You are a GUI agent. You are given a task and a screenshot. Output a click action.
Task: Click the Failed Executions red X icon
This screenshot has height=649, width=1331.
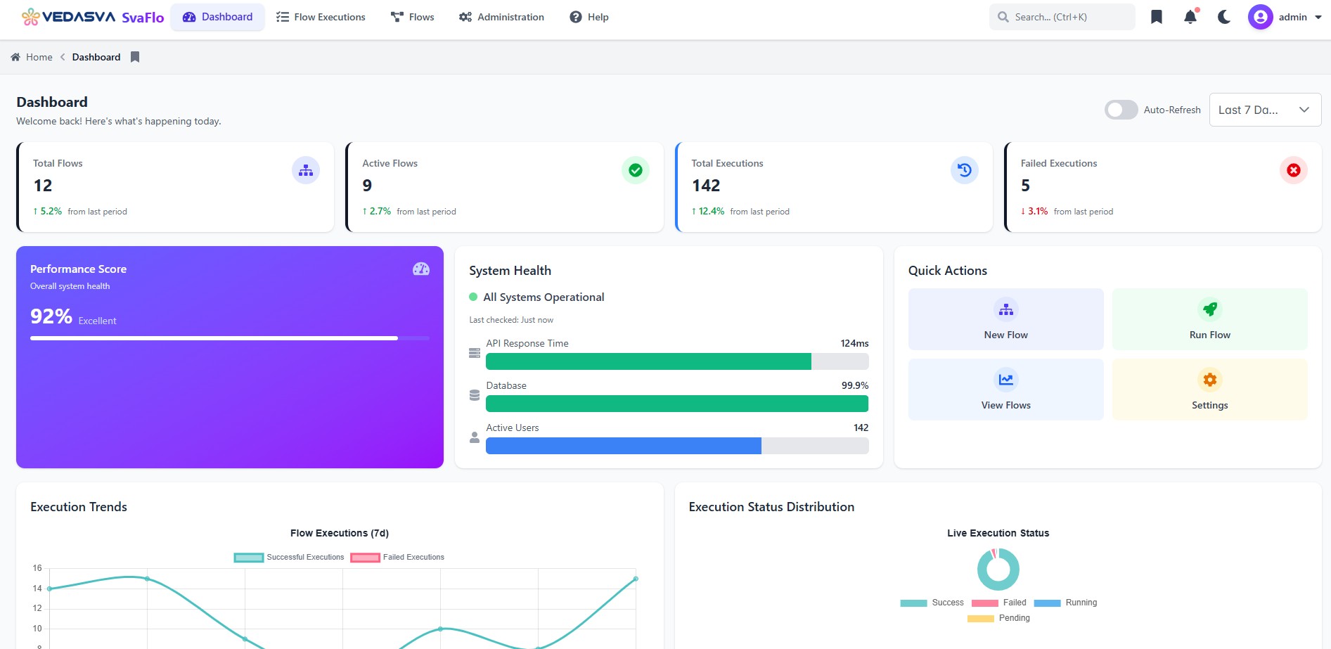point(1294,170)
